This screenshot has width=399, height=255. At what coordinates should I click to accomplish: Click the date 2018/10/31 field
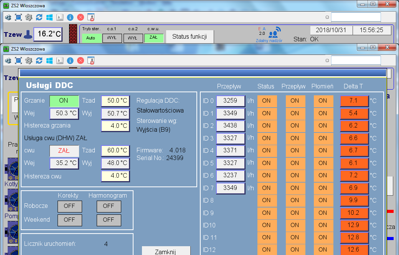tap(331, 30)
